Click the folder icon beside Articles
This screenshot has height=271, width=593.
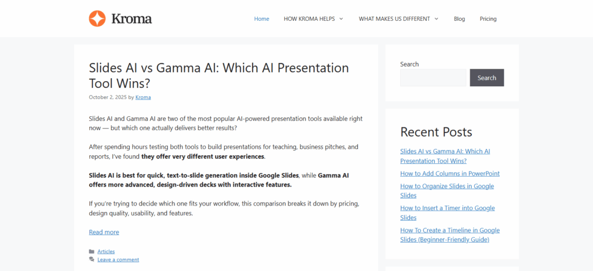tap(91, 251)
